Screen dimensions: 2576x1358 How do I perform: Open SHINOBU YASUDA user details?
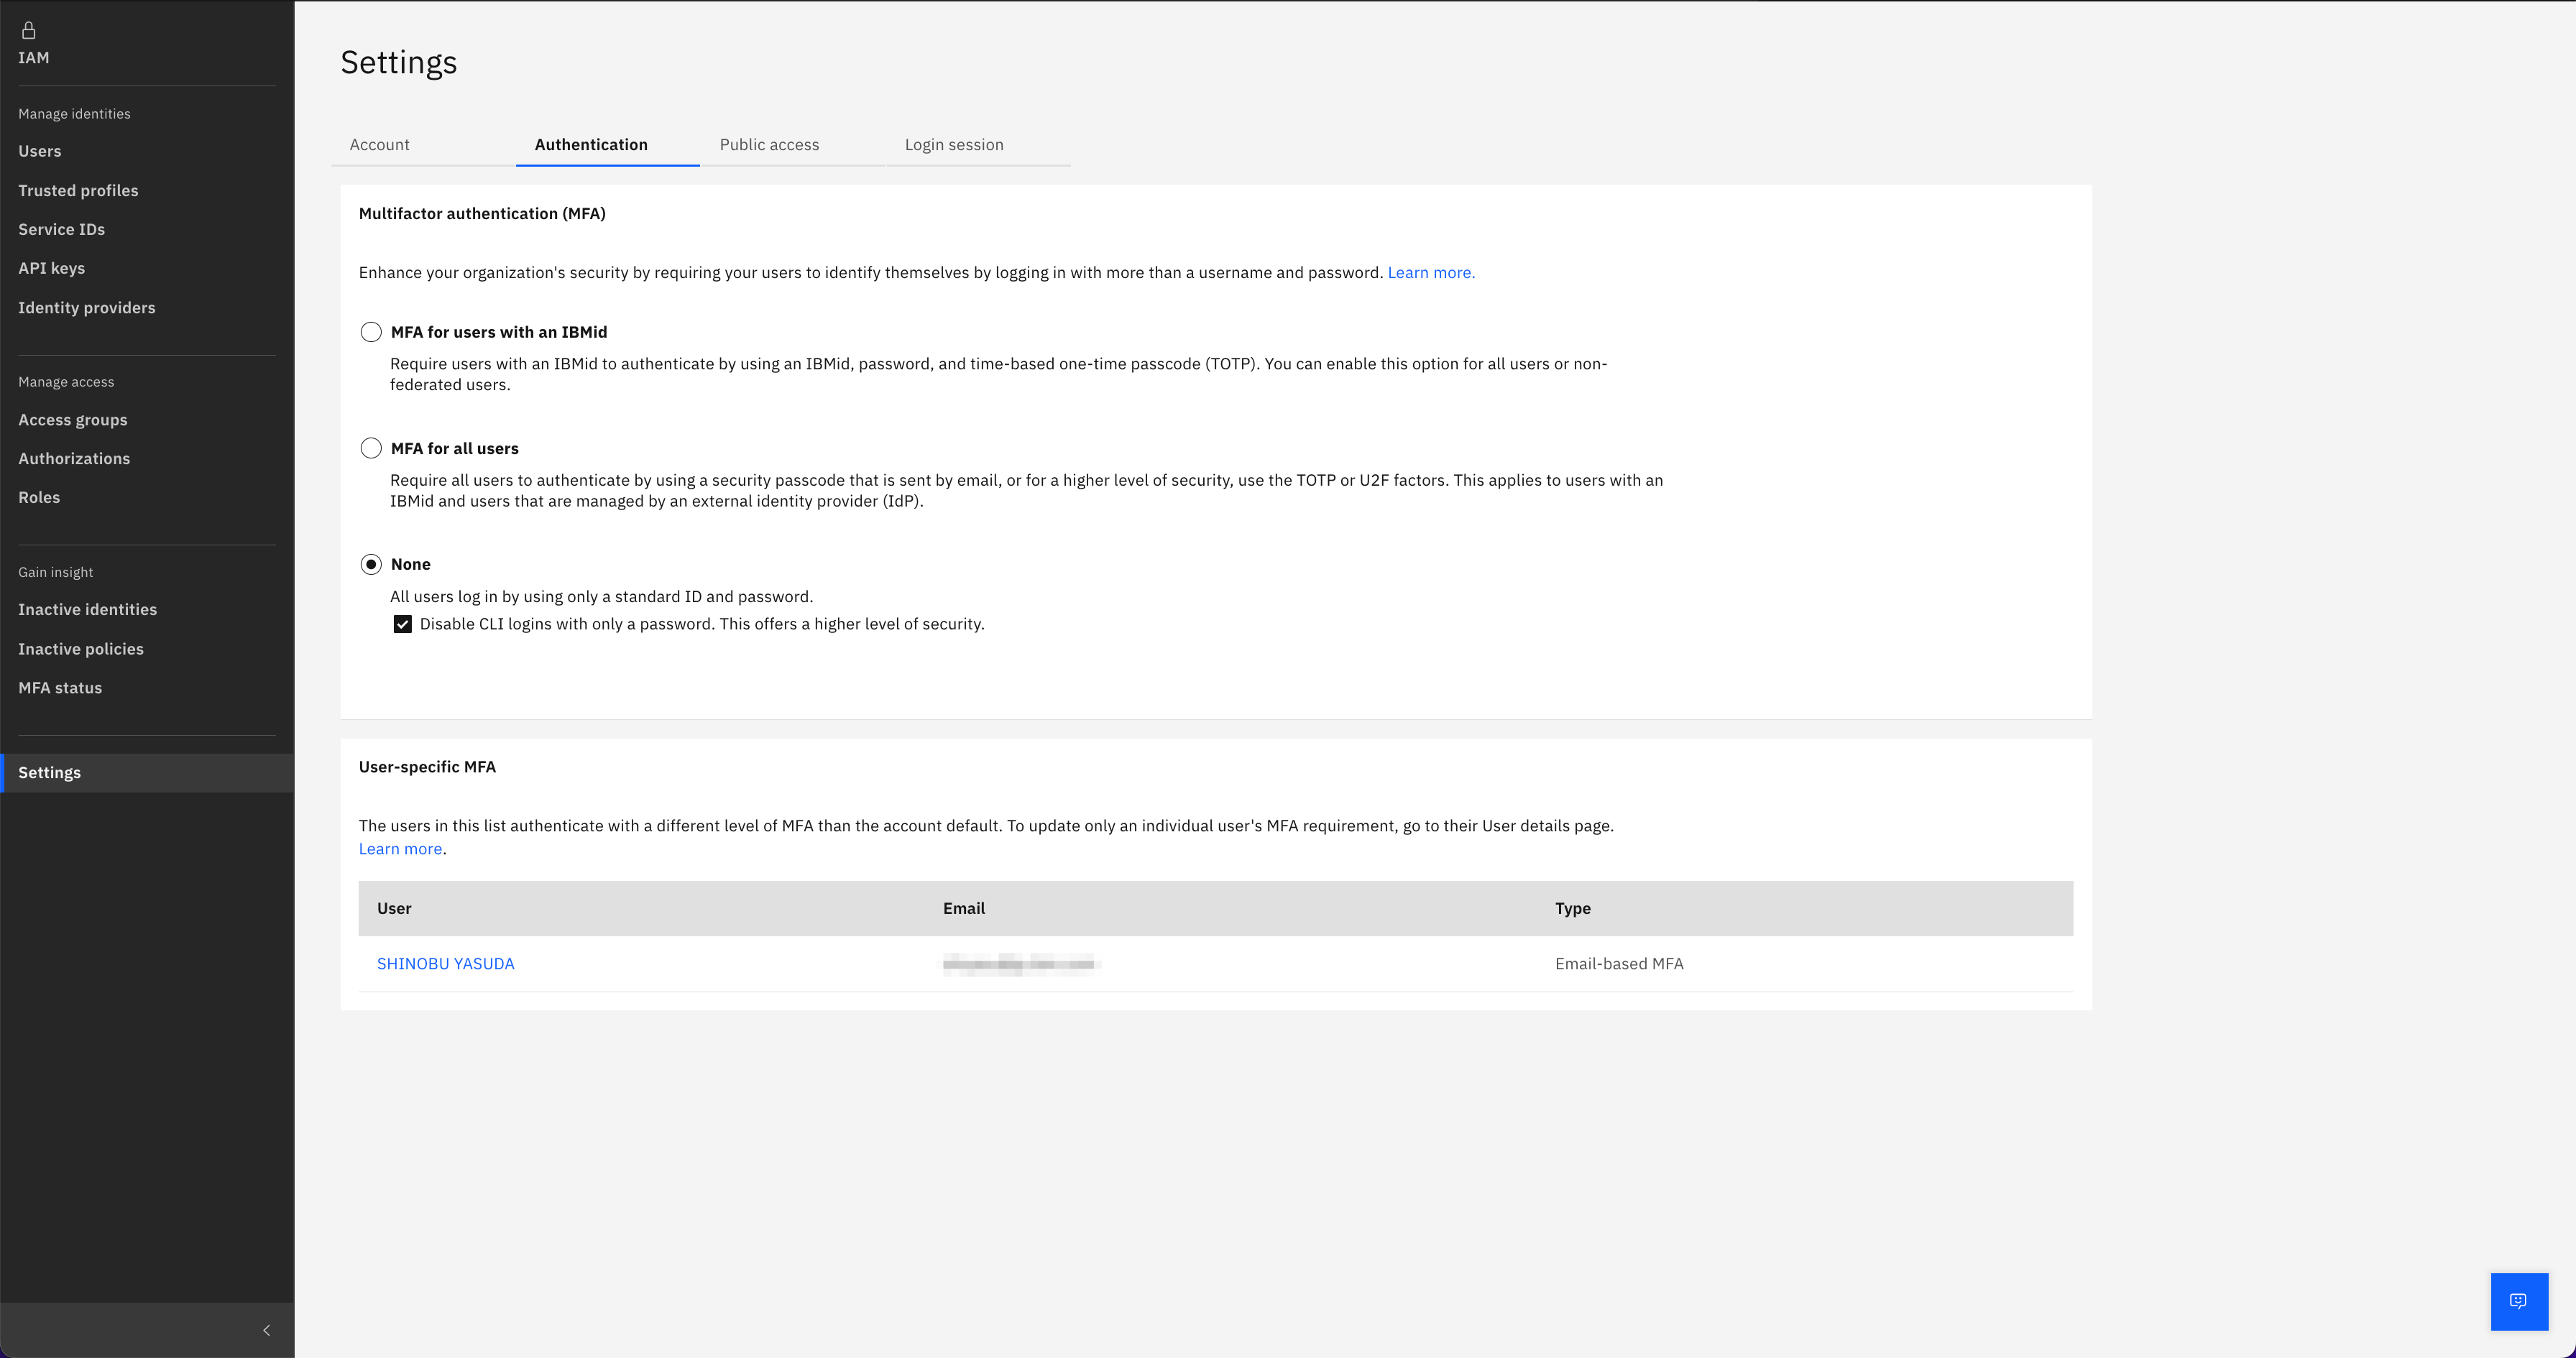446,963
